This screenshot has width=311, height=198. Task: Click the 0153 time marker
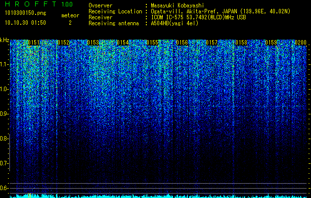93,43
